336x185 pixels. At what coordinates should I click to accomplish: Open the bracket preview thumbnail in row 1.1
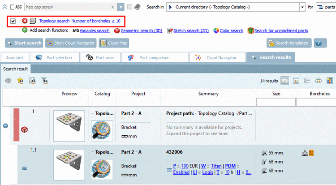tap(69, 165)
